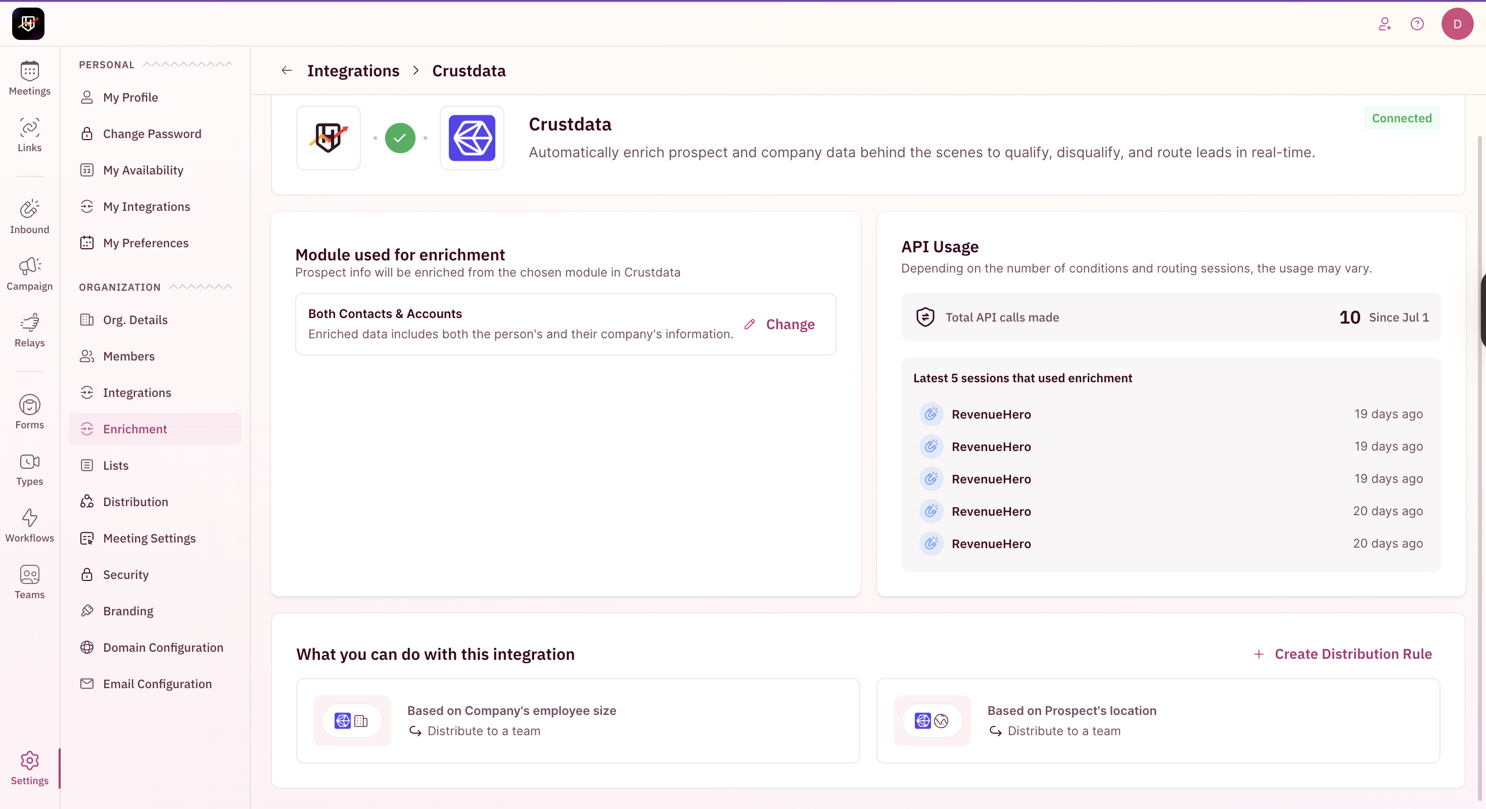
Task: Open Teams in left rail
Action: (29, 574)
